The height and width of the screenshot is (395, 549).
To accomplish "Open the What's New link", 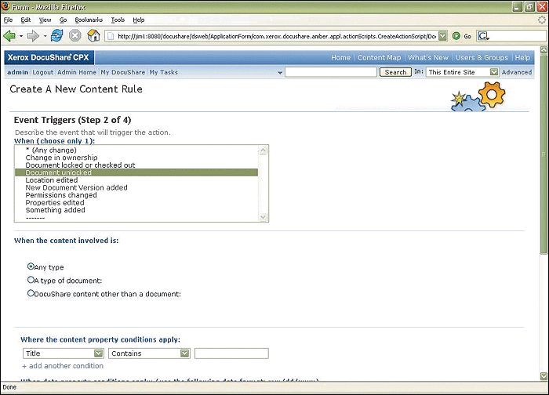I will (428, 58).
